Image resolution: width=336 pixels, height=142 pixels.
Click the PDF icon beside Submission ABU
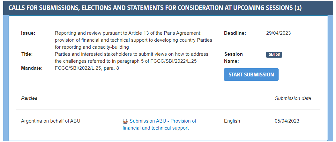pos(125,121)
